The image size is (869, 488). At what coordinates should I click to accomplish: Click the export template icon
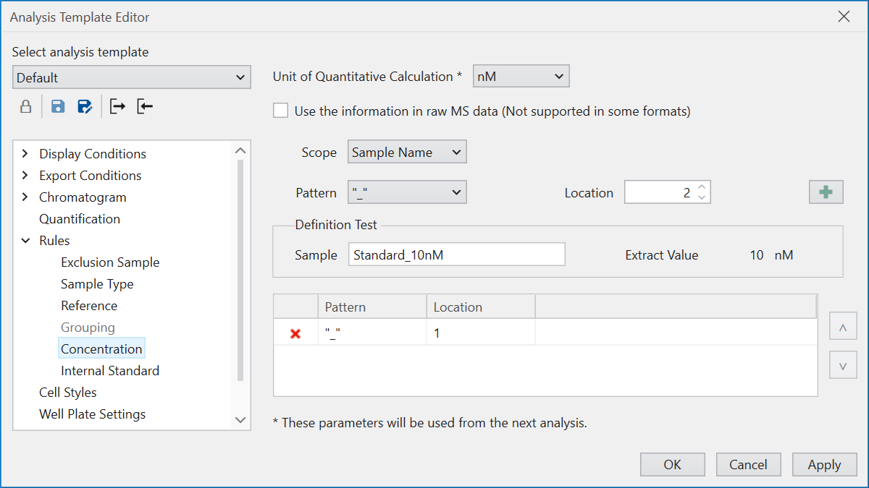point(117,107)
